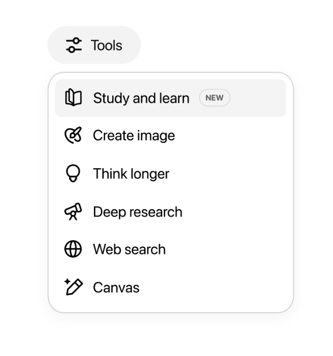This screenshot has height=356, width=333.
Task: Start Deep research from tools list
Action: [170, 212]
